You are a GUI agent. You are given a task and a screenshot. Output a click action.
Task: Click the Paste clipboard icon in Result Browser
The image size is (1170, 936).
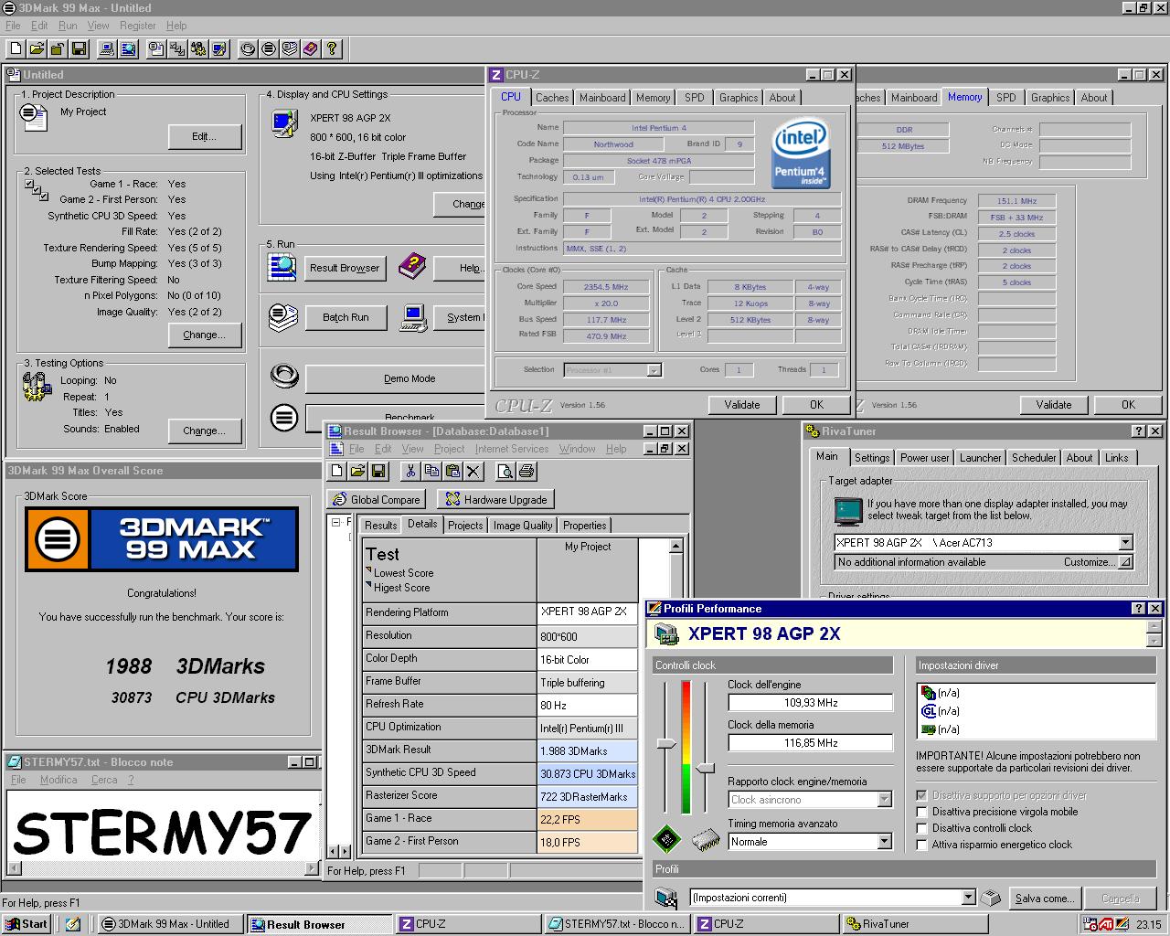[x=452, y=471]
